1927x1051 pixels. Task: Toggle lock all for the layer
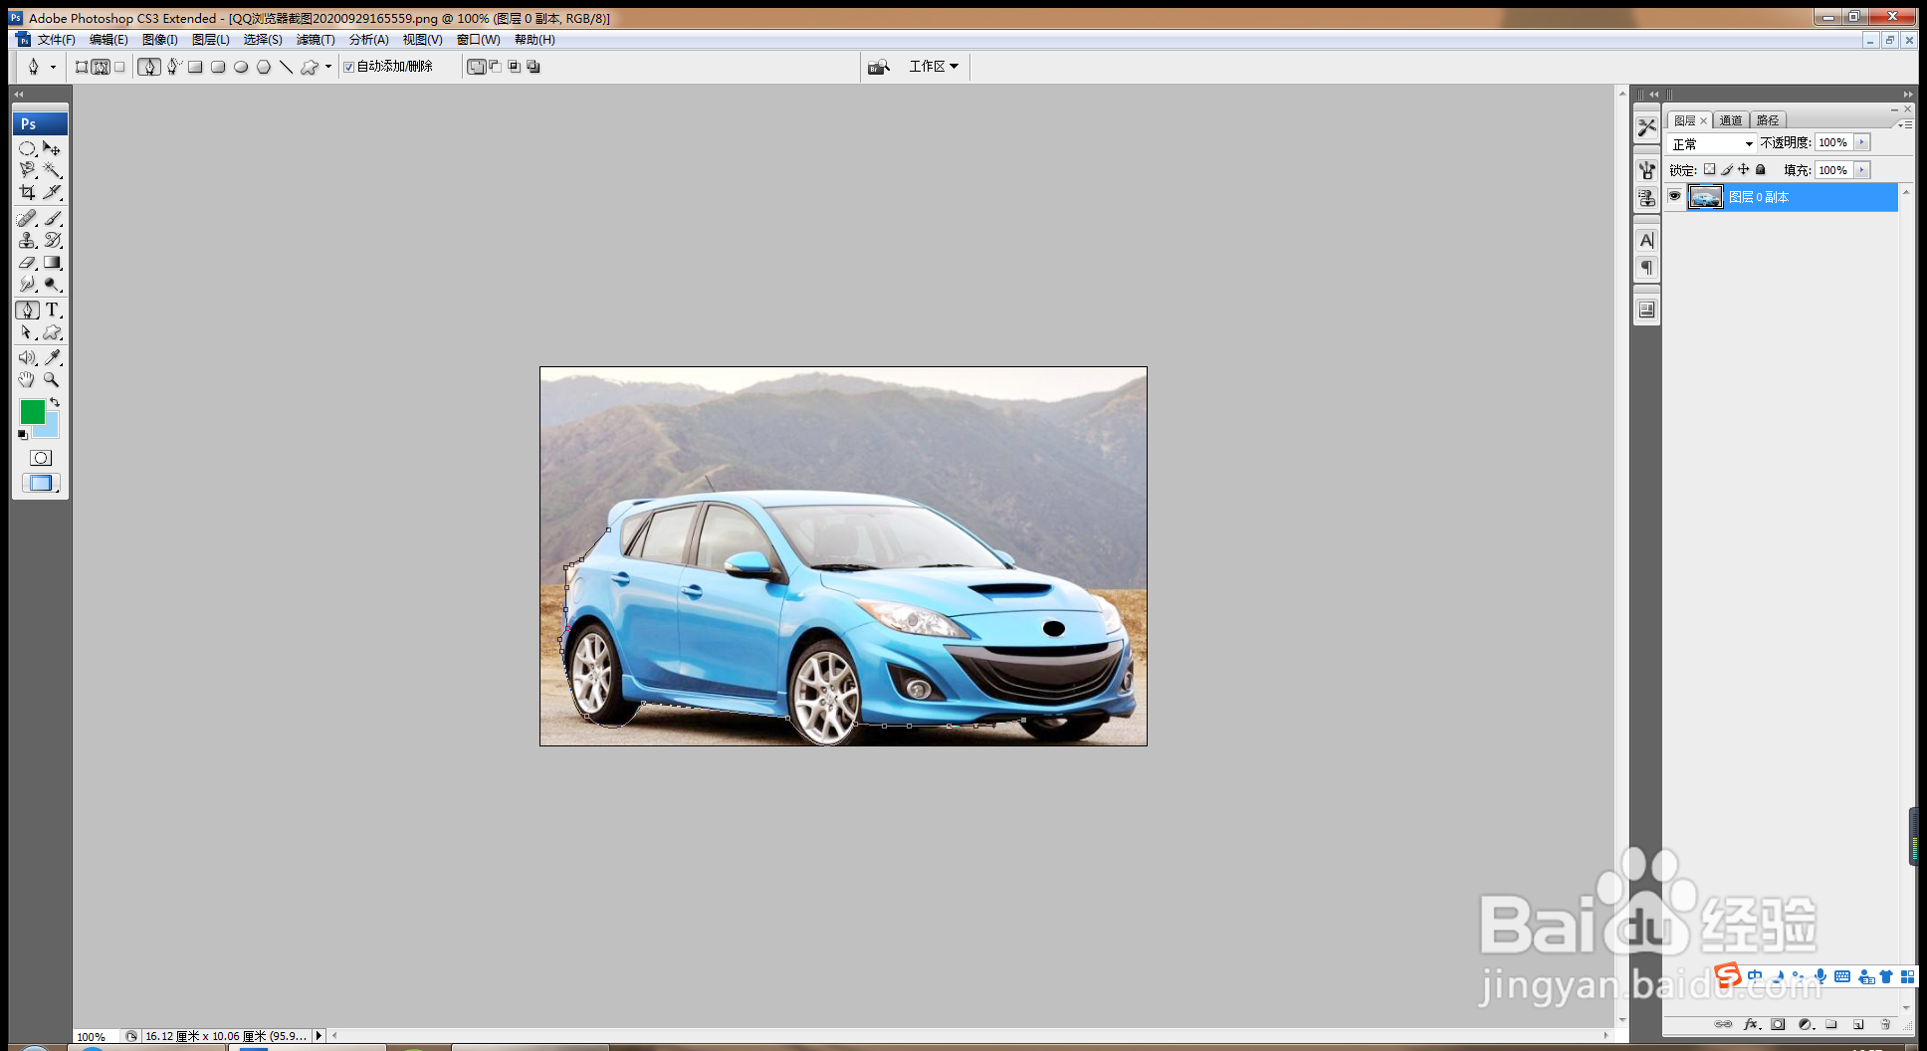[x=1760, y=169]
